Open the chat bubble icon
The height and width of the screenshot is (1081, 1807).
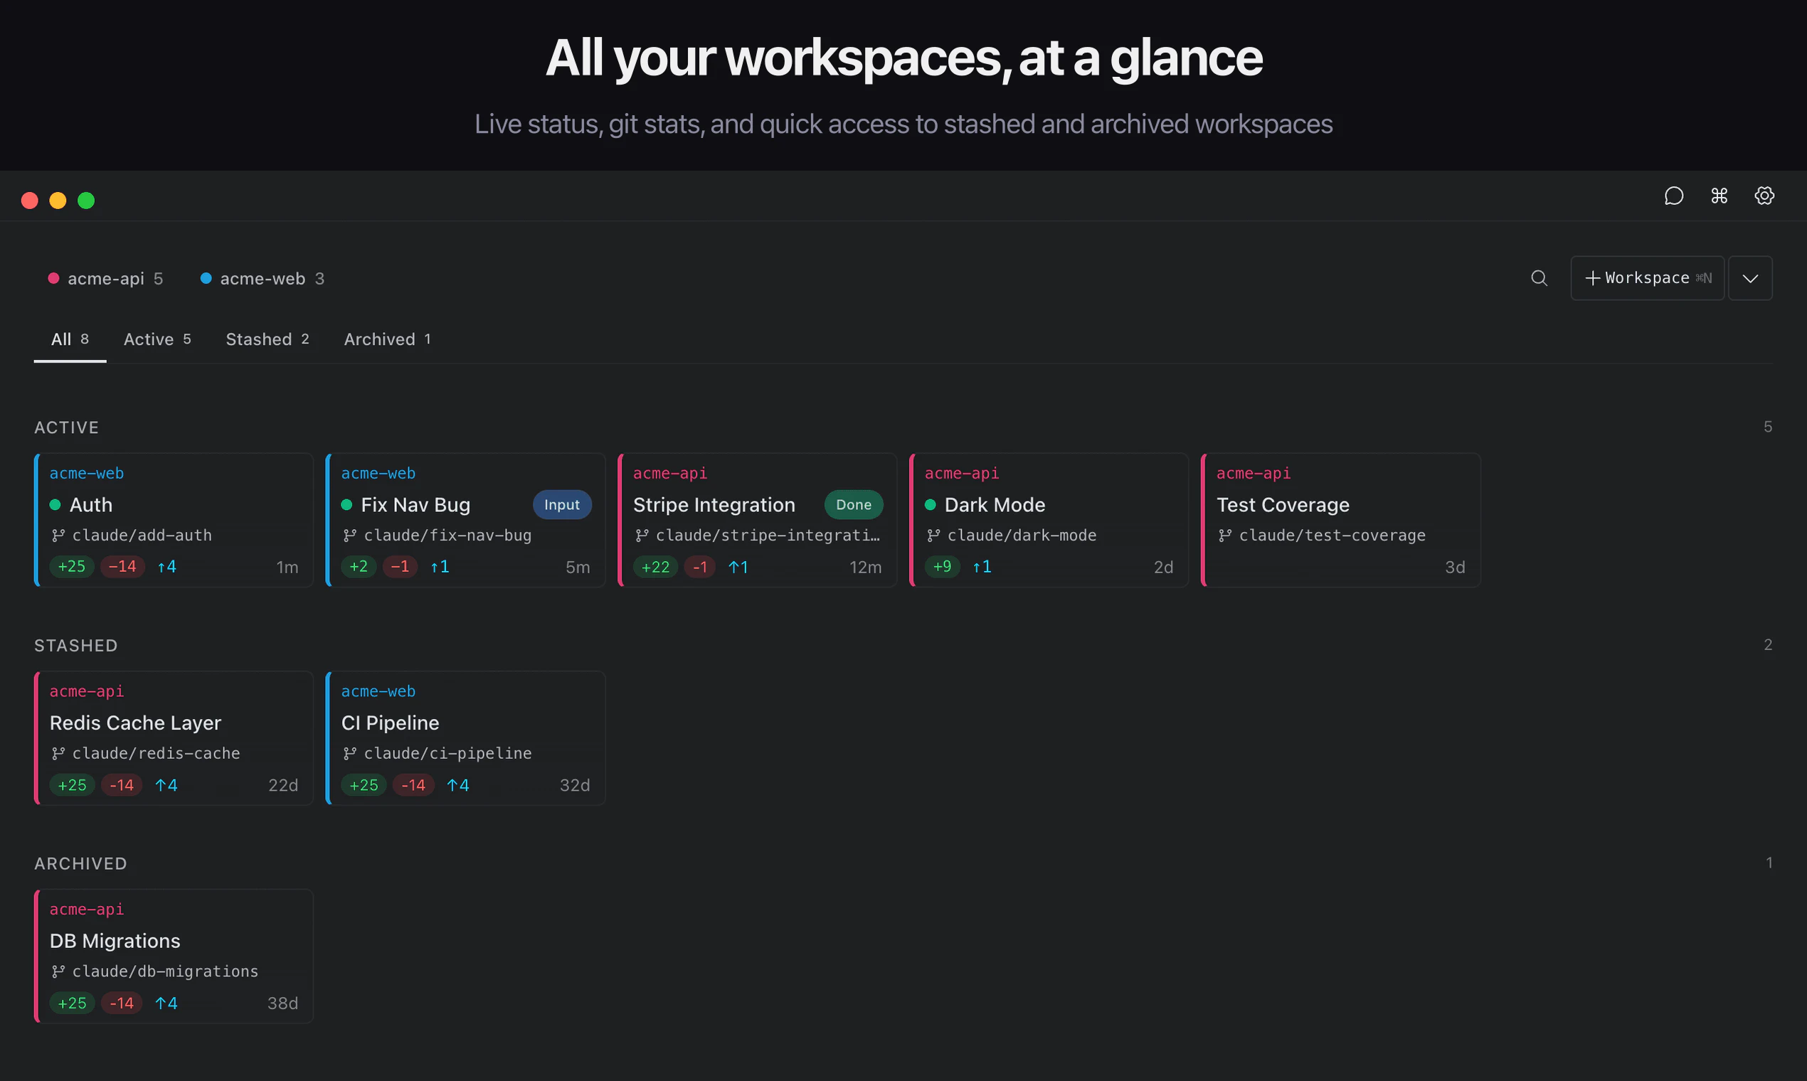click(1674, 196)
